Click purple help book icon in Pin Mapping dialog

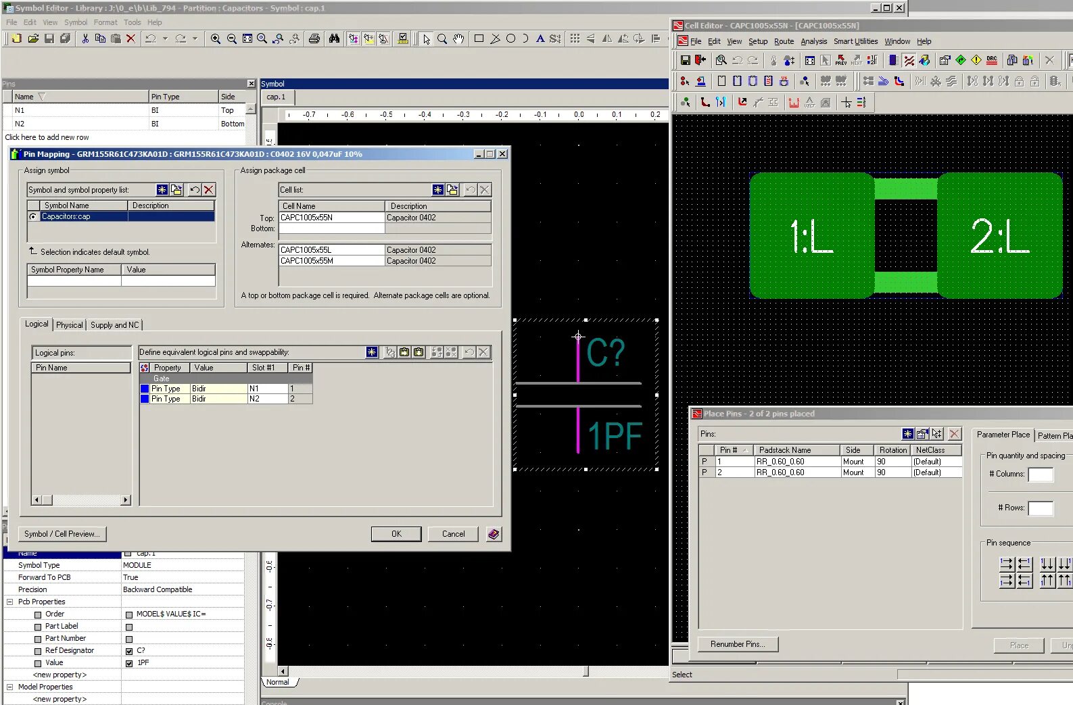[494, 534]
